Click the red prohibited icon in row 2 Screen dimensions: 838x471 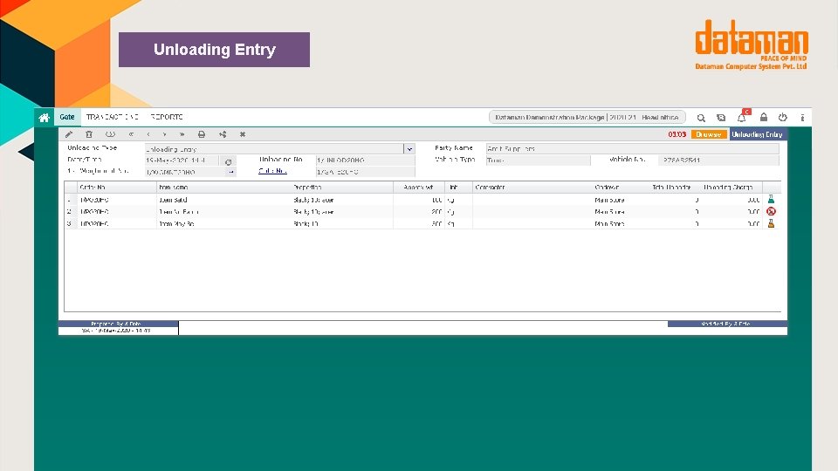pyautogui.click(x=771, y=211)
